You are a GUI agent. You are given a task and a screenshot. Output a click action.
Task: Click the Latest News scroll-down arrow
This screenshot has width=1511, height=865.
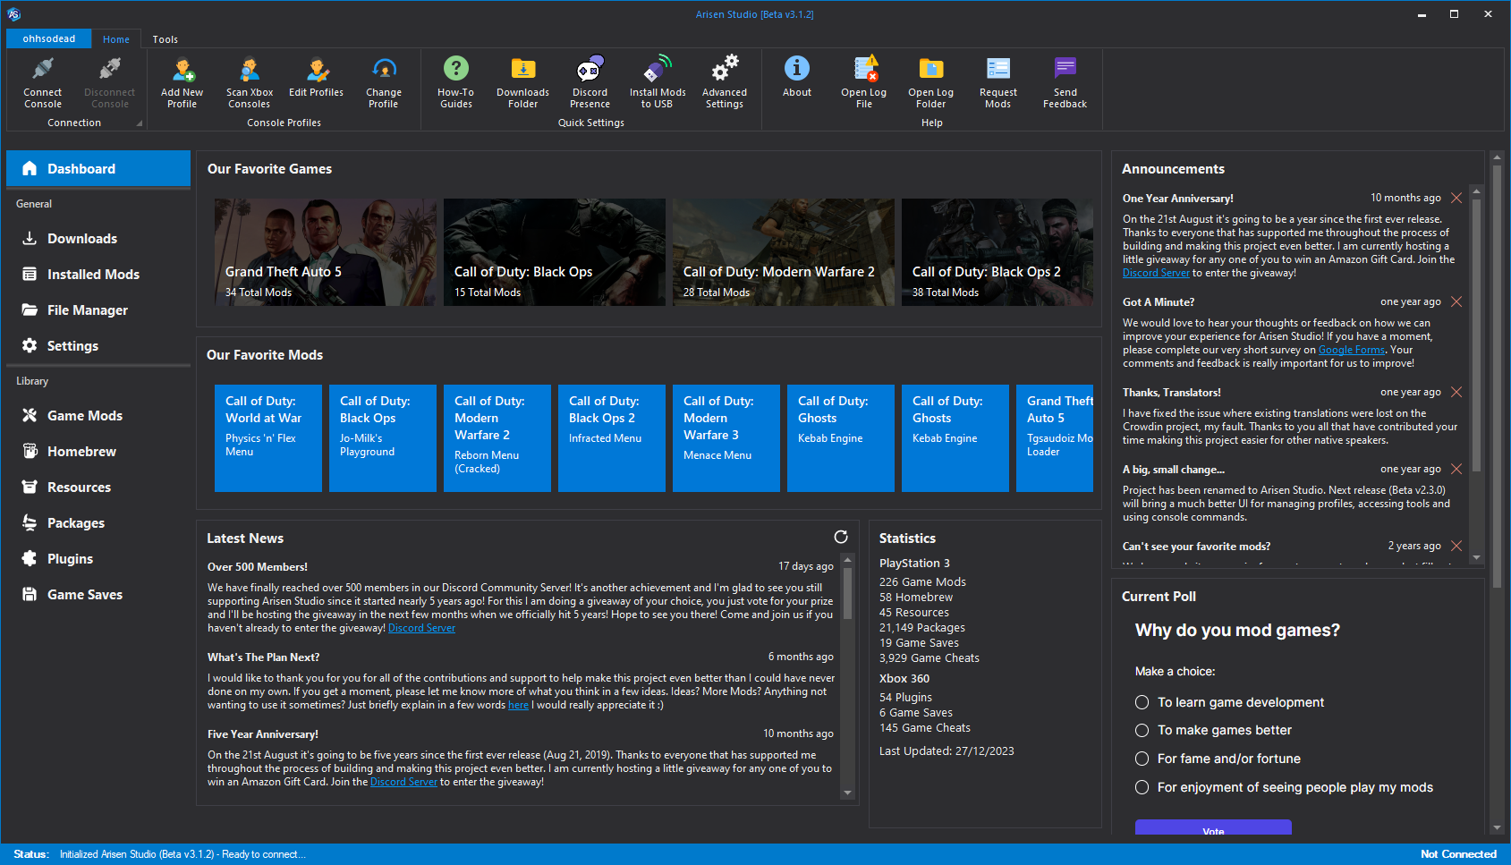(x=847, y=793)
